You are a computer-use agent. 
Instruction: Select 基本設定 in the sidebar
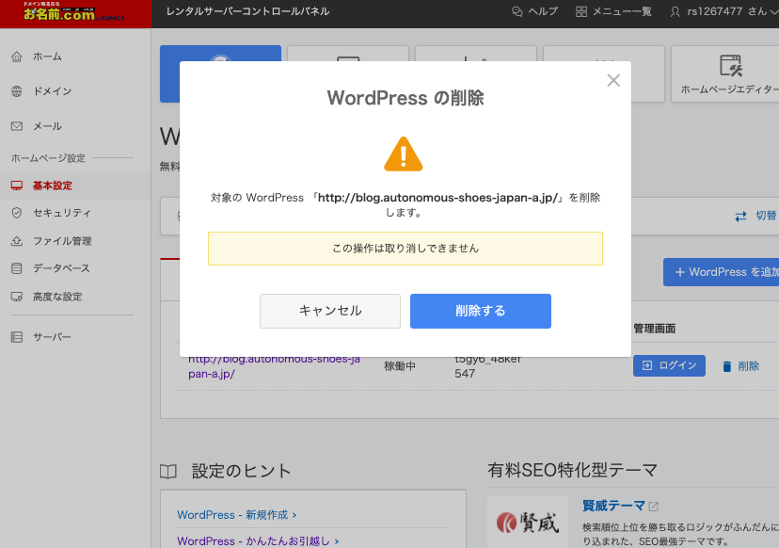[x=52, y=185]
